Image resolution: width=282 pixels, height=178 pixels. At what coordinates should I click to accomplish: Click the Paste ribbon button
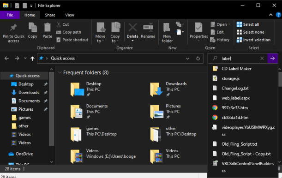click(47, 30)
